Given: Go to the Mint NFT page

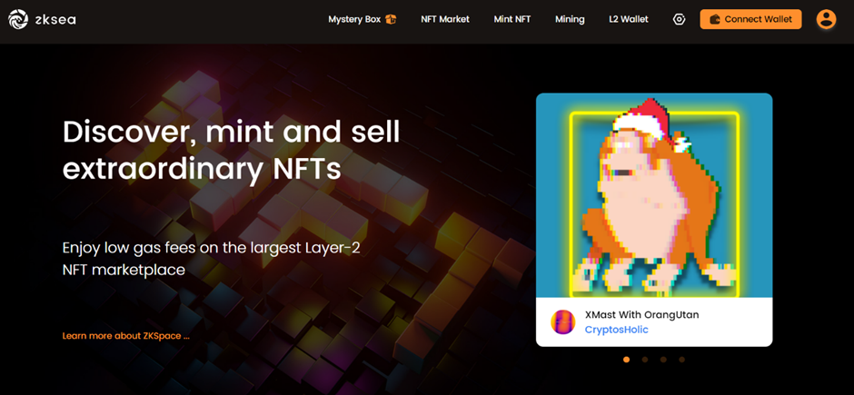Looking at the screenshot, I should pos(512,19).
